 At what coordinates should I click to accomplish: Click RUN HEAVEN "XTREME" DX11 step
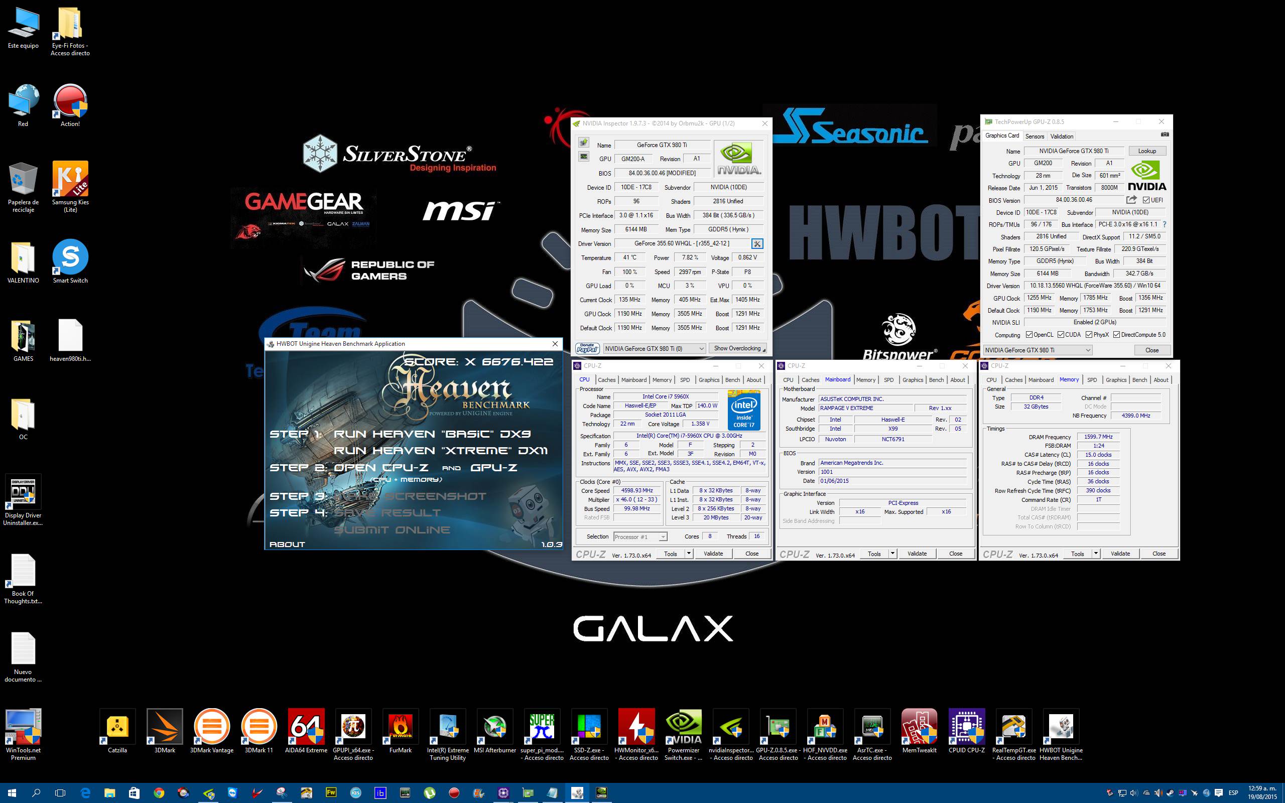click(x=440, y=451)
